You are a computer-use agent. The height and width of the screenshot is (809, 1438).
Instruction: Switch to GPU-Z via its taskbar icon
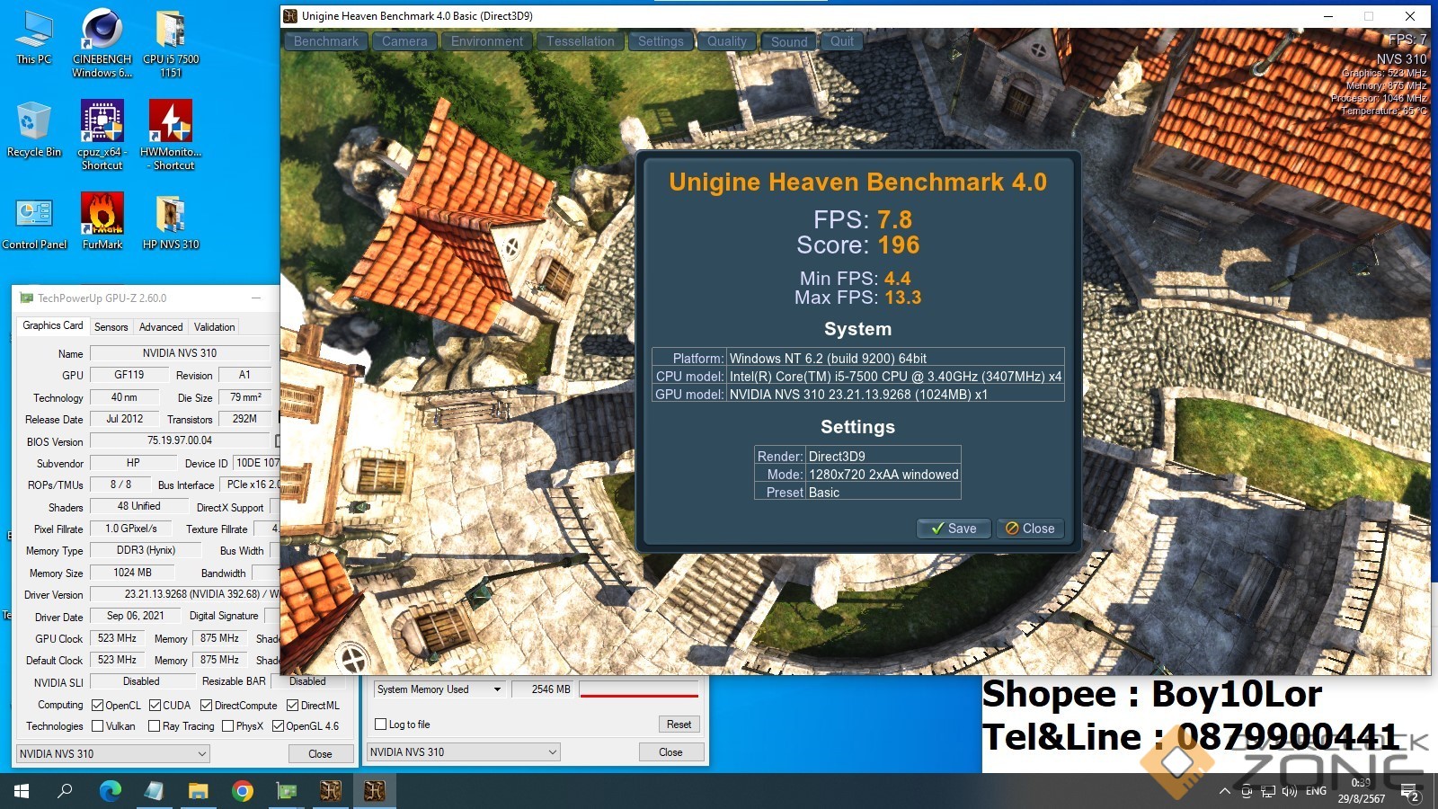pyautogui.click(x=287, y=791)
